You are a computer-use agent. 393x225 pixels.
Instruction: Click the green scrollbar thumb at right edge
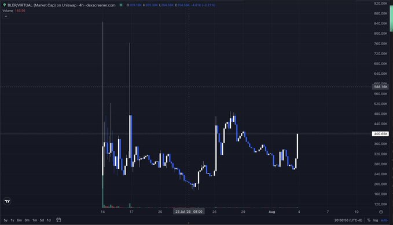[x=391, y=18]
